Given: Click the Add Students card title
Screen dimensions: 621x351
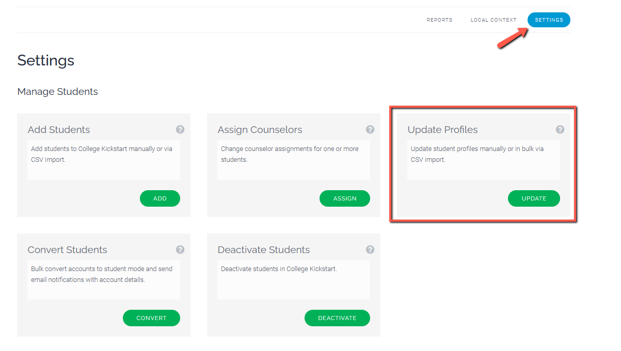Looking at the screenshot, I should (x=59, y=130).
